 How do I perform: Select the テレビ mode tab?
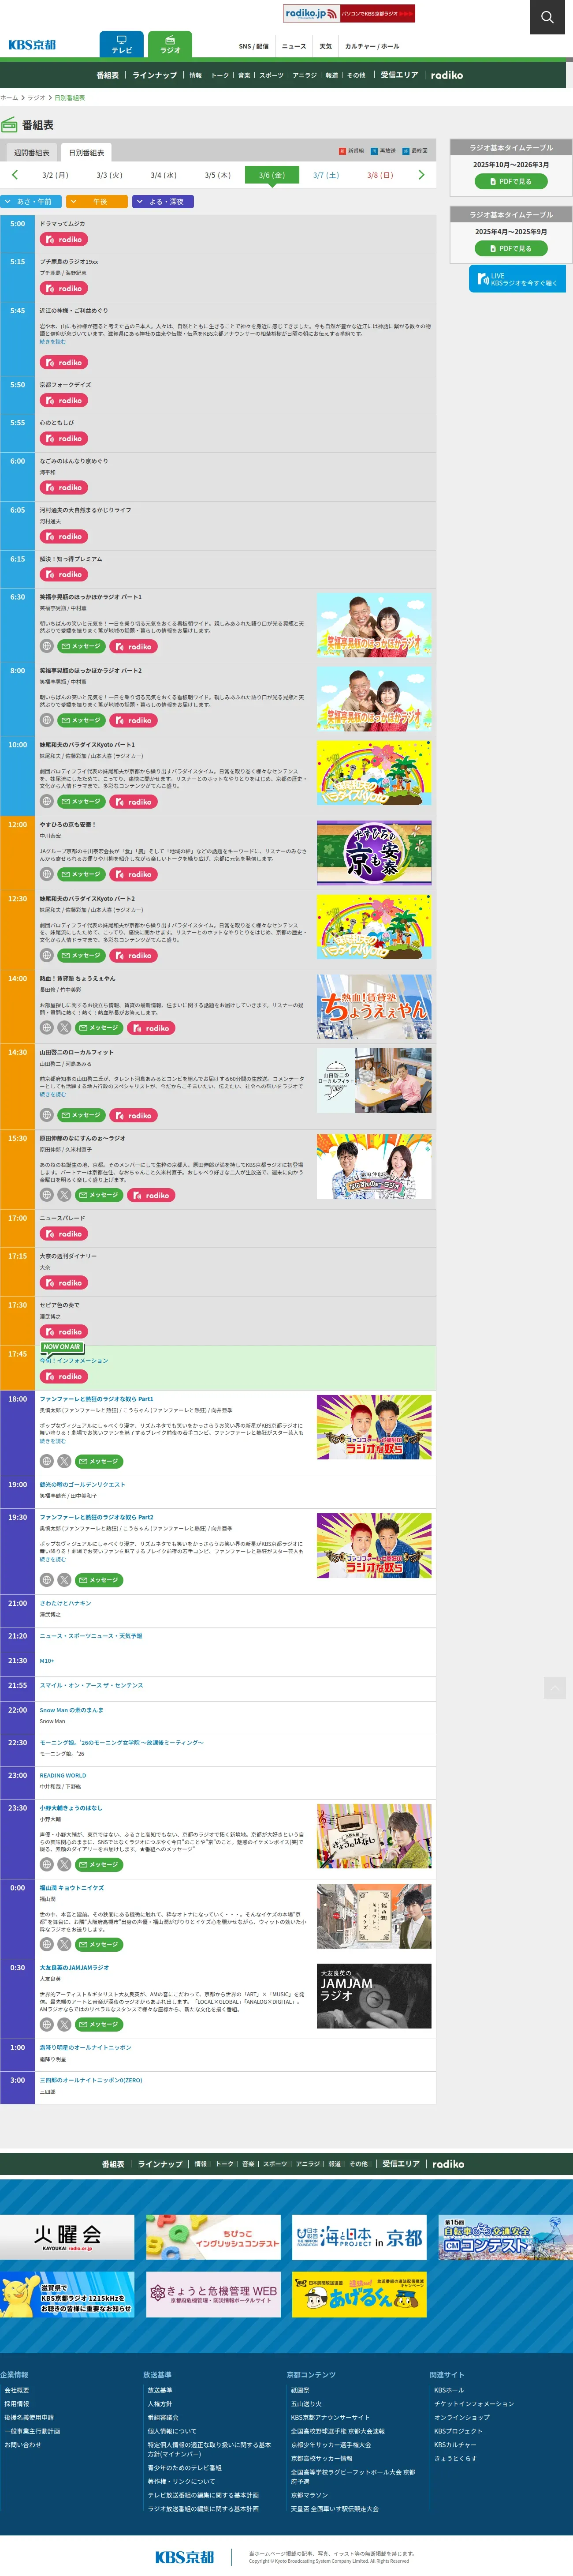pyautogui.click(x=121, y=44)
